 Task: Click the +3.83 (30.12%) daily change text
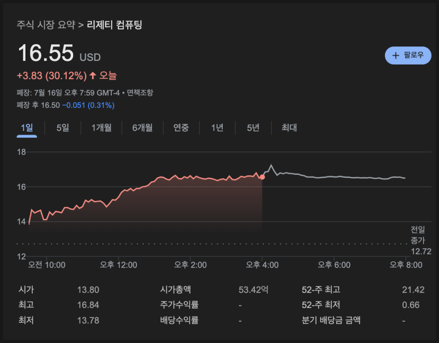pos(52,76)
